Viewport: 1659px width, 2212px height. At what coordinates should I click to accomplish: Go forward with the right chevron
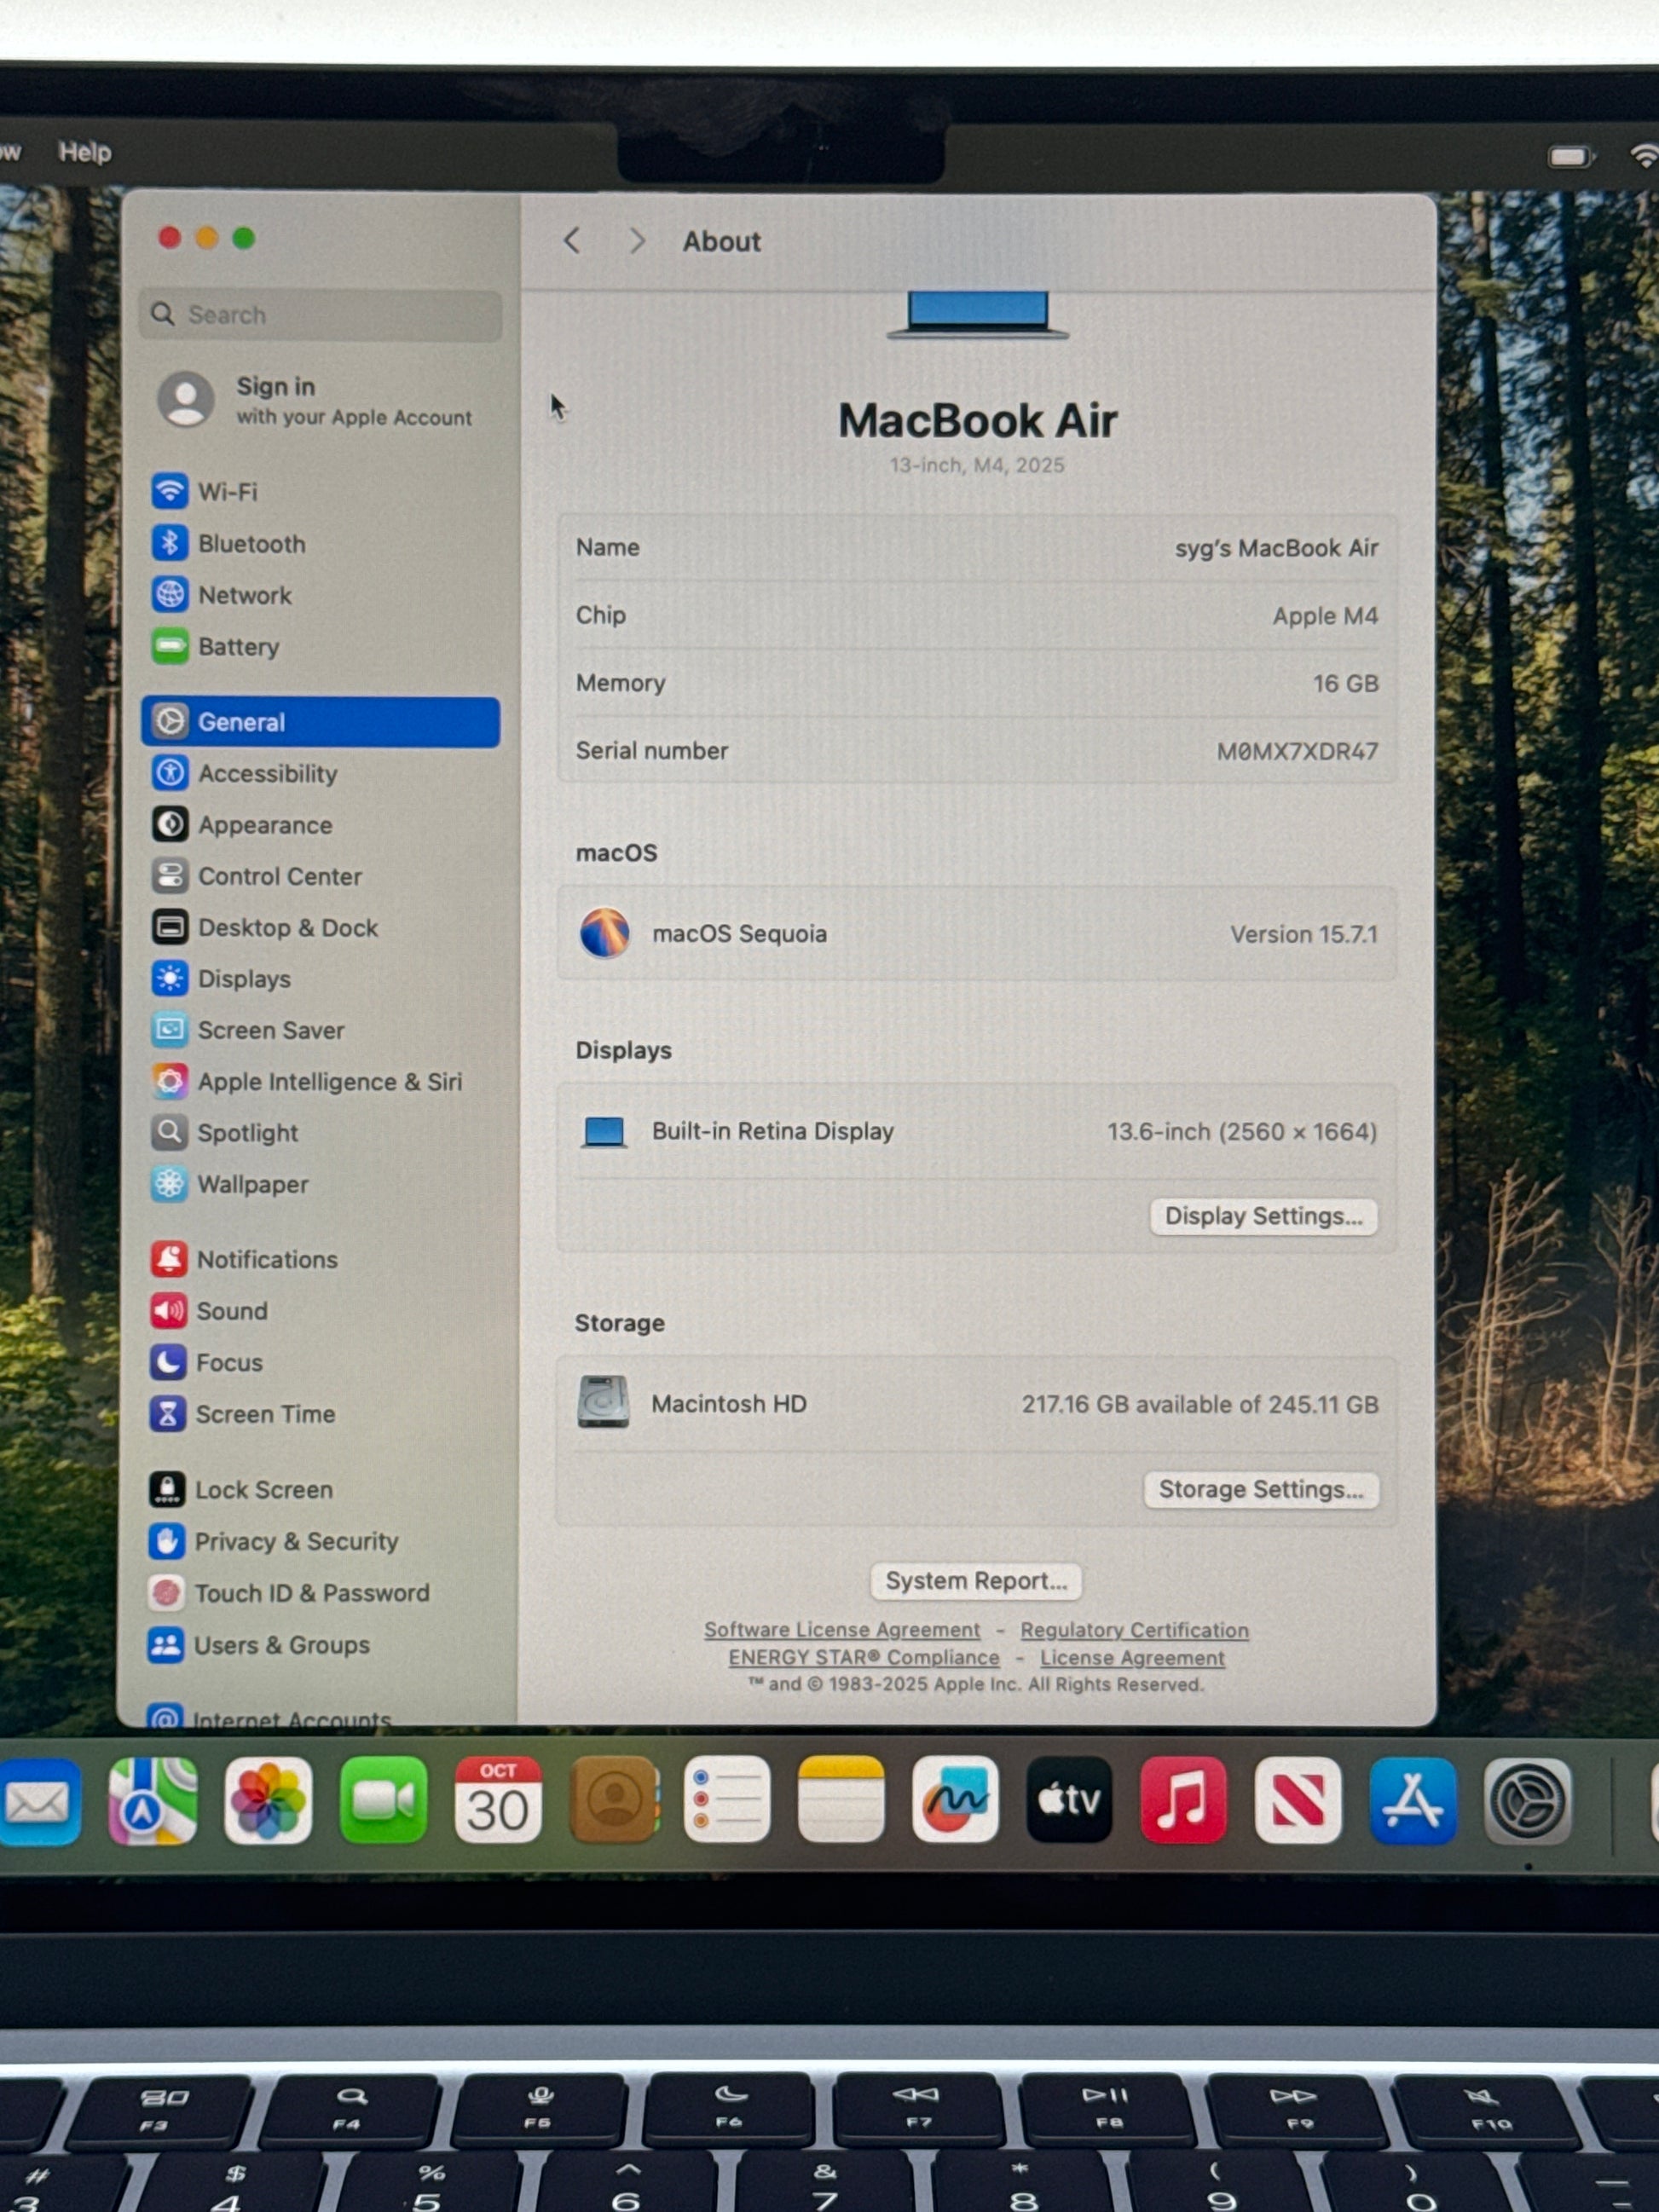click(637, 241)
